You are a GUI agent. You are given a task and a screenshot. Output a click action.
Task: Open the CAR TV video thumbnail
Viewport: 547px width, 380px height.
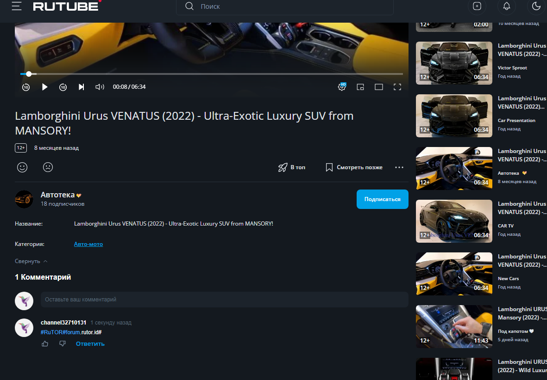point(454,221)
